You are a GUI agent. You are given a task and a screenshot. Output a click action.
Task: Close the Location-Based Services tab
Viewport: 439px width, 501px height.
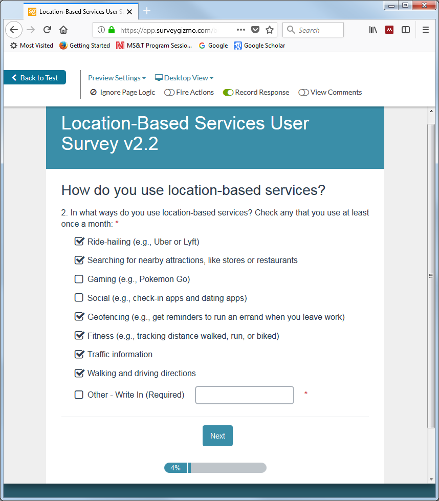point(129,12)
